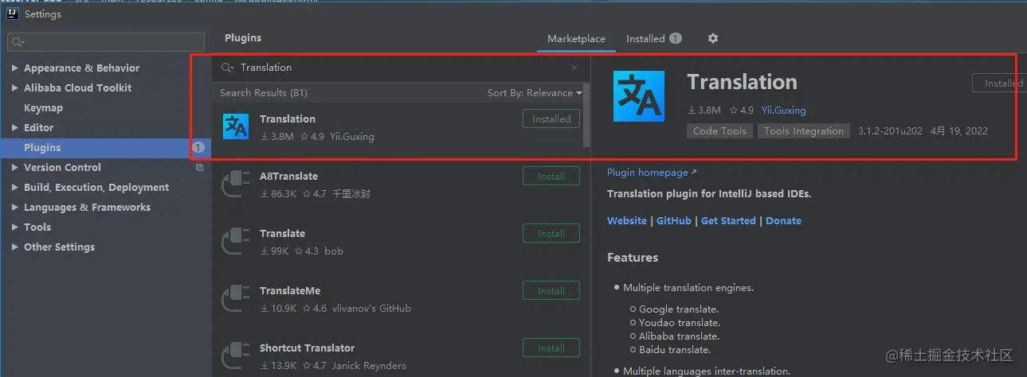Click the plugin results list scrollbar
Image resolution: width=1027 pixels, height=377 pixels.
(587, 115)
